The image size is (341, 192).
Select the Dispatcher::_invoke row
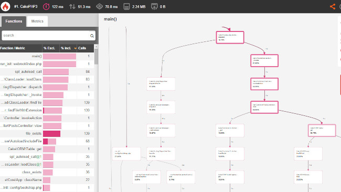click(47, 95)
